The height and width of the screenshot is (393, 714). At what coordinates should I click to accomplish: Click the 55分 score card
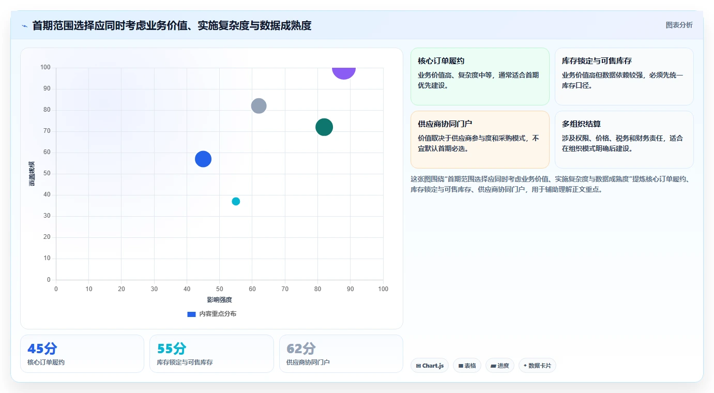coord(211,354)
